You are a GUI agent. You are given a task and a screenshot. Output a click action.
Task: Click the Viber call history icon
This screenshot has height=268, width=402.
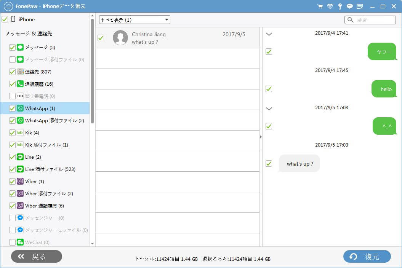20,206
